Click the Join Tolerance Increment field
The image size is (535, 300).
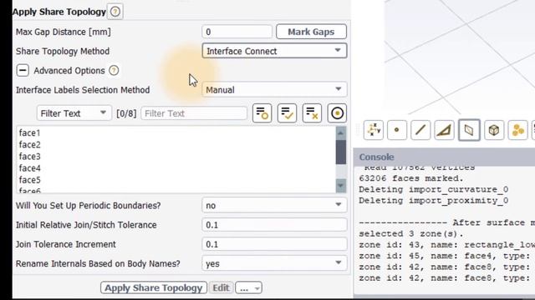274,244
